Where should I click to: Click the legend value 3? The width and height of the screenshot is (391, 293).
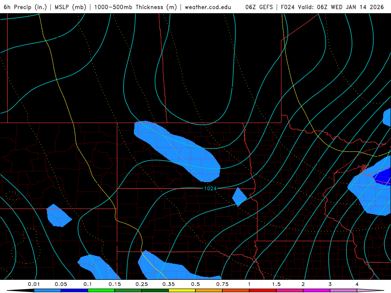point(330,284)
